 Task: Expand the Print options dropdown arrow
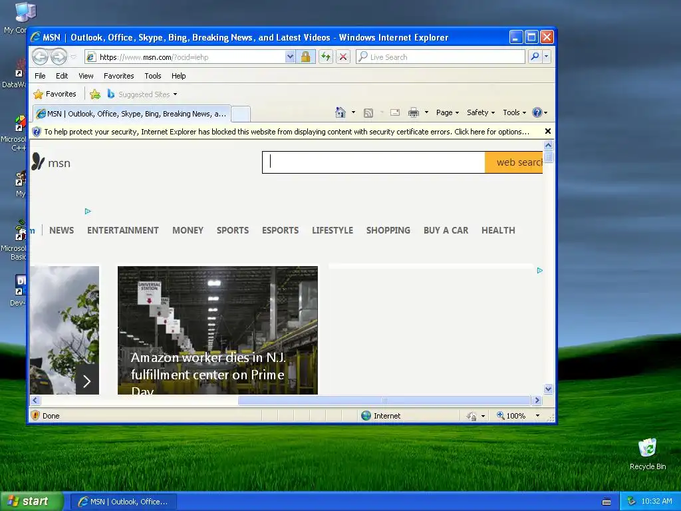pos(426,112)
